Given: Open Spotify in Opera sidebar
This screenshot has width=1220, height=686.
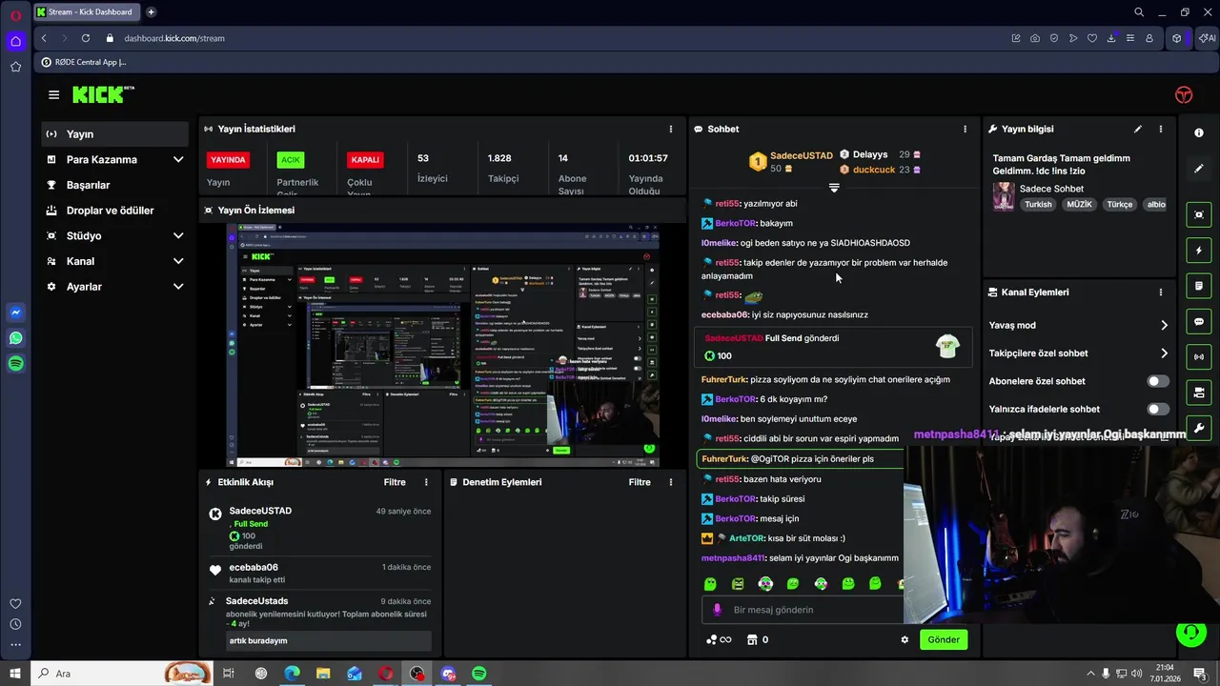Looking at the screenshot, I should pos(15,363).
